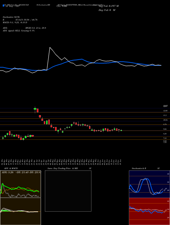Click the 8.26 price axis label

(165, 134)
